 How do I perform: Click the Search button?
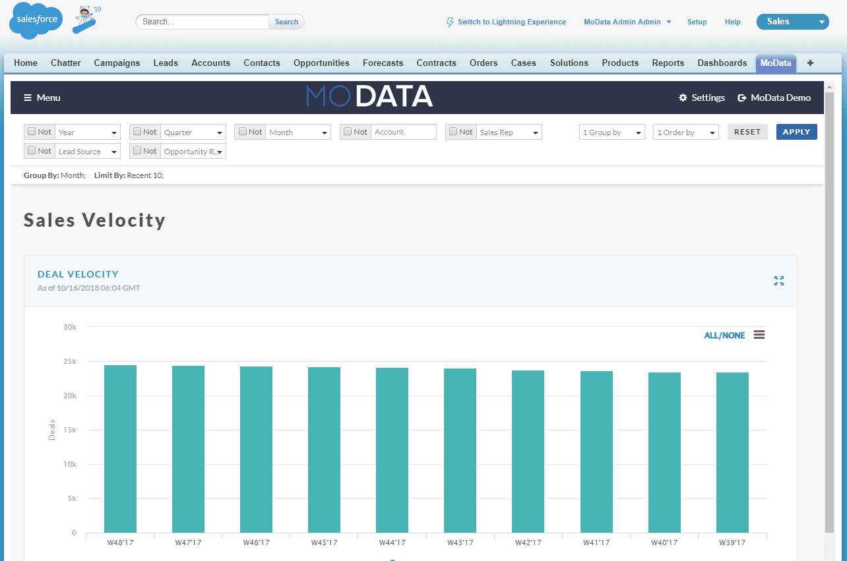(286, 22)
